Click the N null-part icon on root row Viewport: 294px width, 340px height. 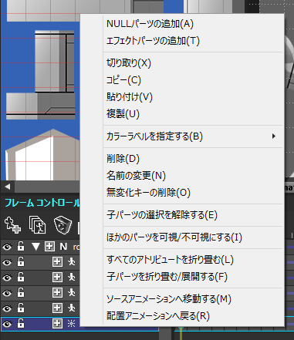tap(63, 247)
